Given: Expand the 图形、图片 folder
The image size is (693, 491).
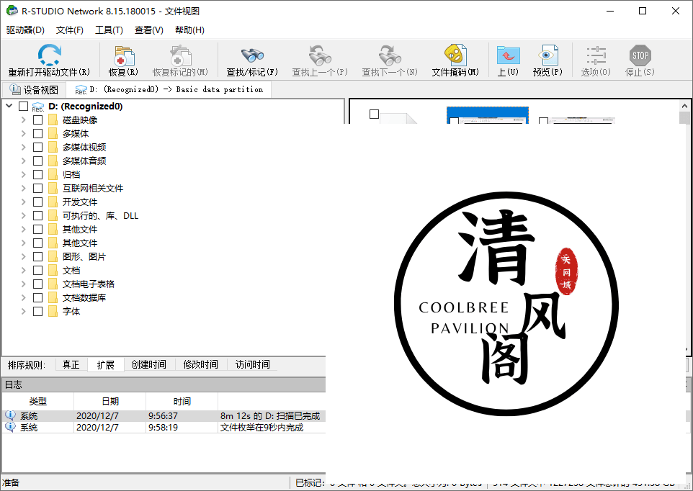Looking at the screenshot, I should click(24, 256).
